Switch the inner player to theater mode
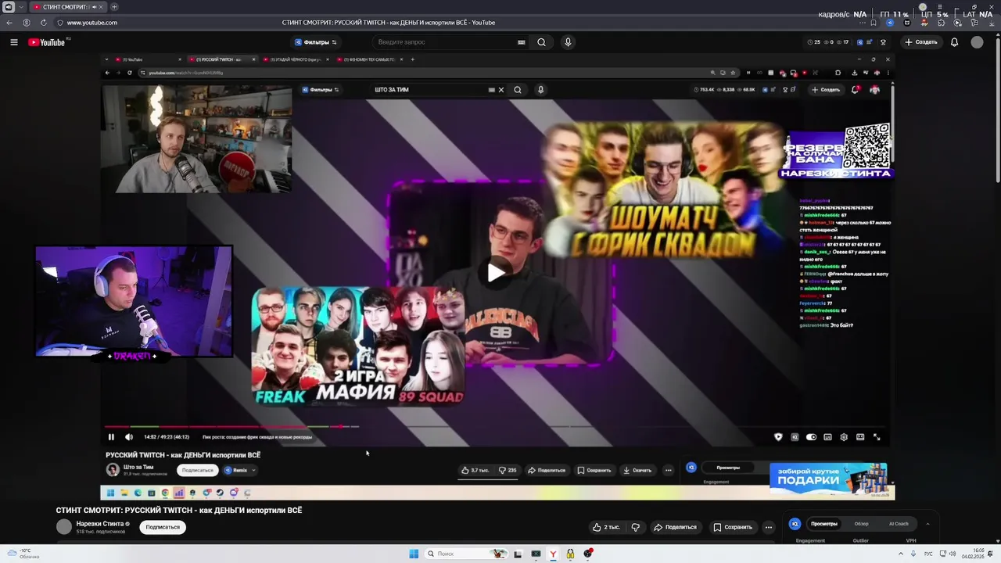Screen dimensions: 1001x563 click(x=860, y=437)
